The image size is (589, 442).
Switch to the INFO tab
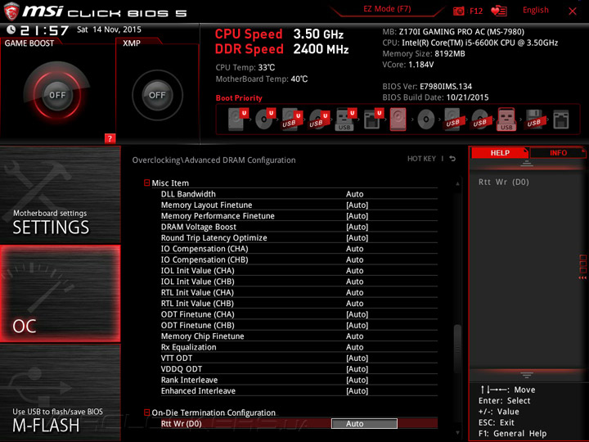[558, 152]
